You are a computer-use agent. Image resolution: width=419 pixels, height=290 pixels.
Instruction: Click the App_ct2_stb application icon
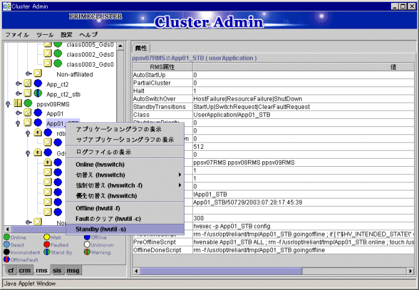click(x=27, y=93)
